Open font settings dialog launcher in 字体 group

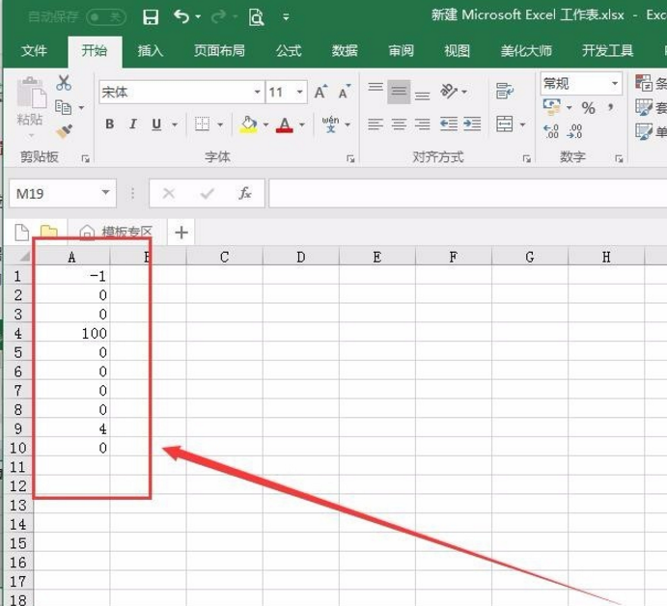(350, 158)
